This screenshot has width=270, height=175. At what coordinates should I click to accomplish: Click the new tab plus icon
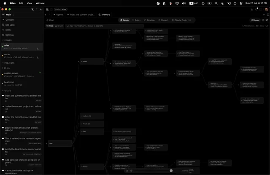click(264, 15)
